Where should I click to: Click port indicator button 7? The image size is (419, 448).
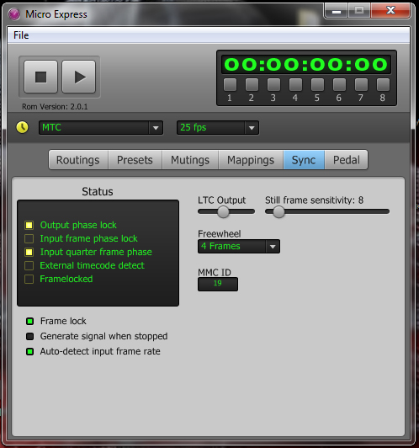pos(361,84)
